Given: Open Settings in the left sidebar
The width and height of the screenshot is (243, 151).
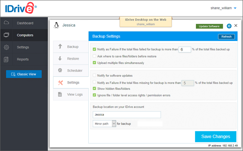Looking at the screenshot, I should (24, 47).
